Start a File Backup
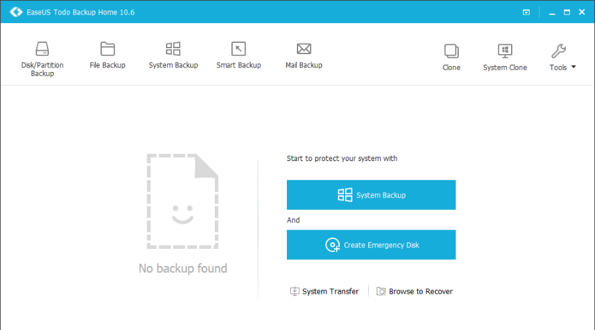The height and width of the screenshot is (330, 595). [x=107, y=55]
